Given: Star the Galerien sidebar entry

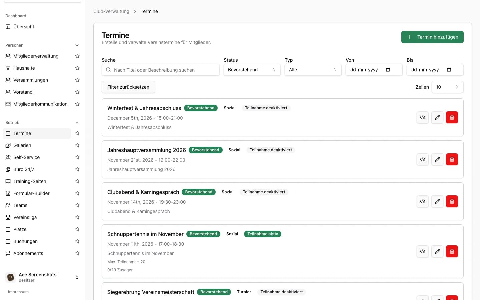Looking at the screenshot, I should point(77,145).
